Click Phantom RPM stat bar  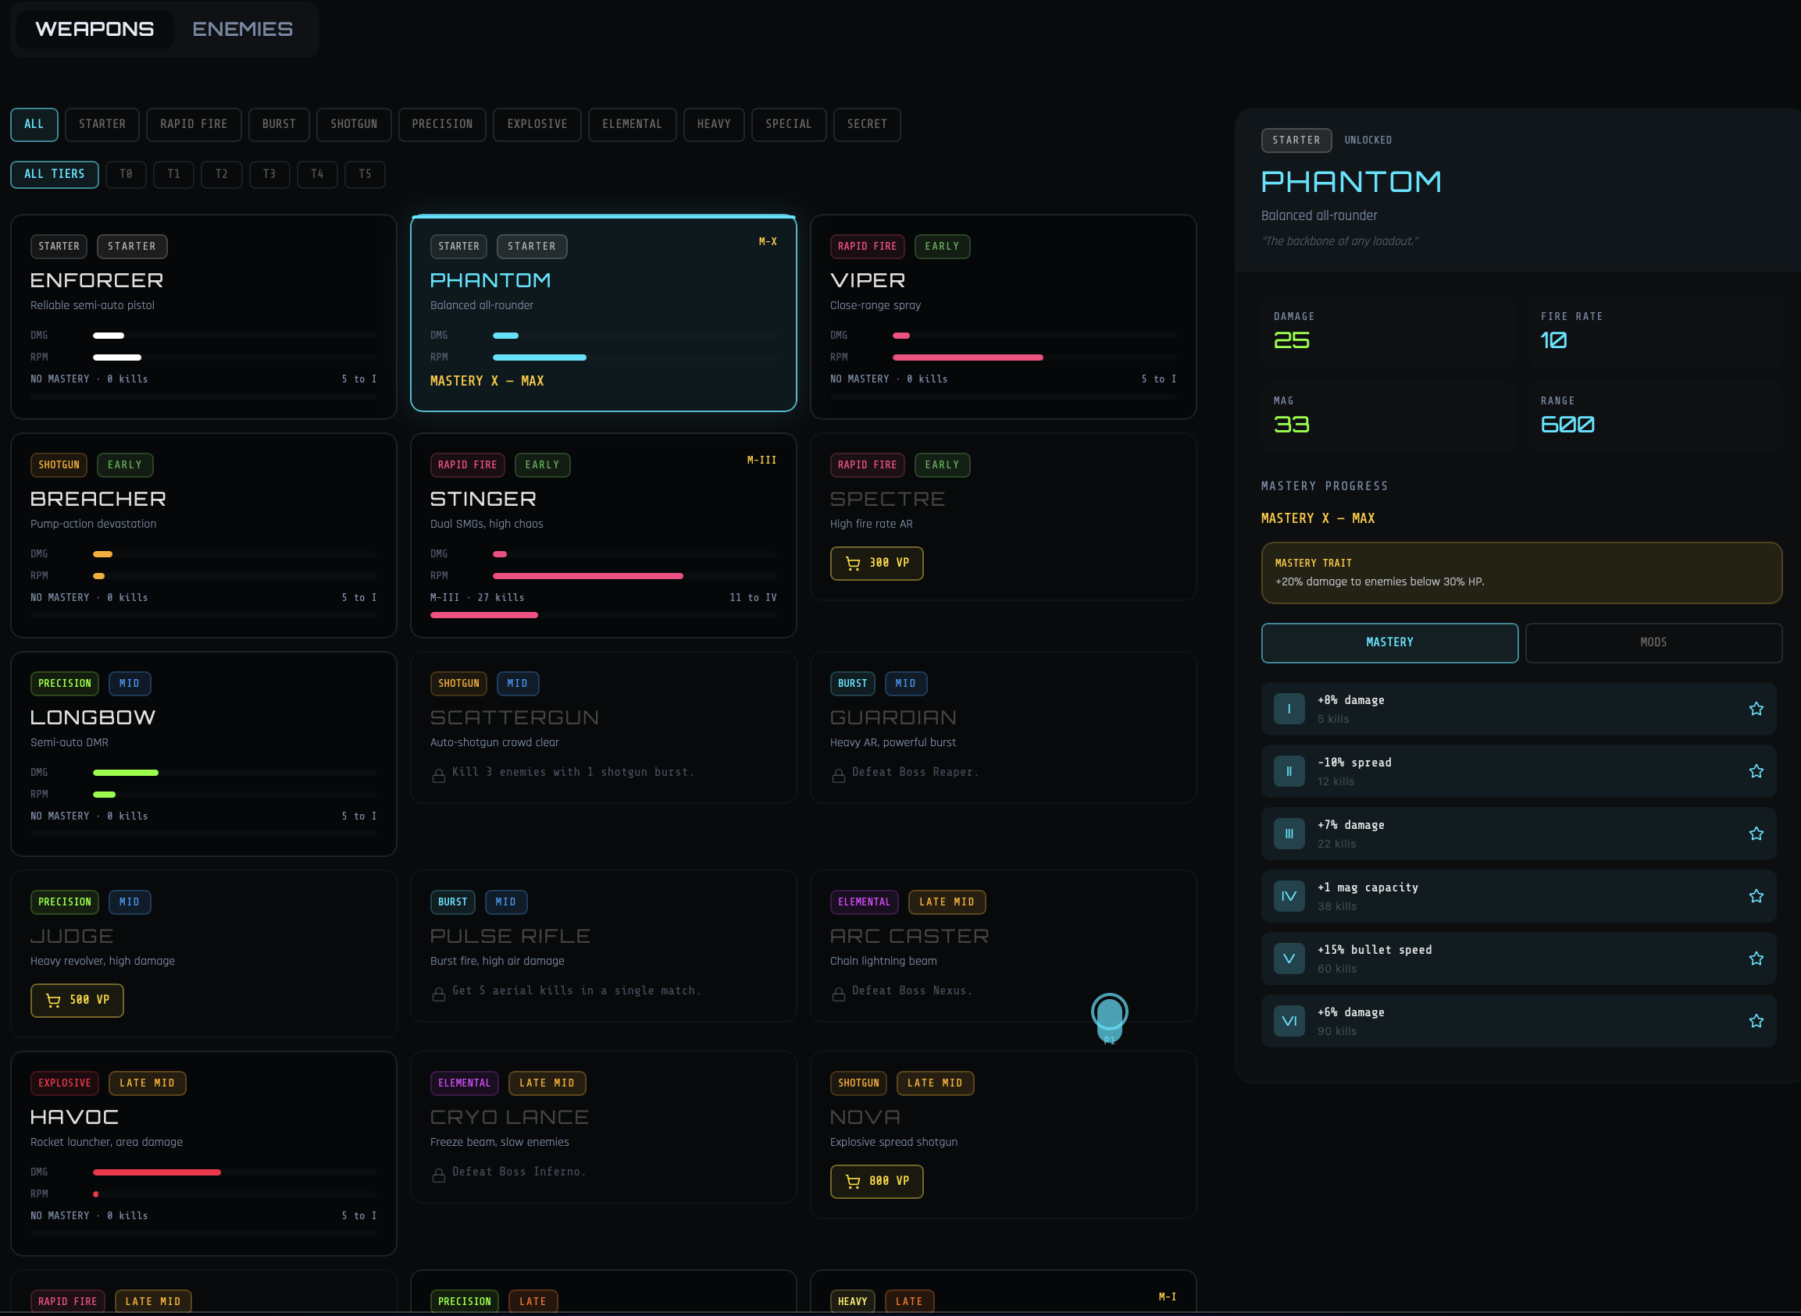coord(635,357)
